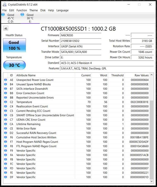Select raw value 00018BA15BFE
The image size is (157, 187).
pyautogui.click(x=139, y=137)
